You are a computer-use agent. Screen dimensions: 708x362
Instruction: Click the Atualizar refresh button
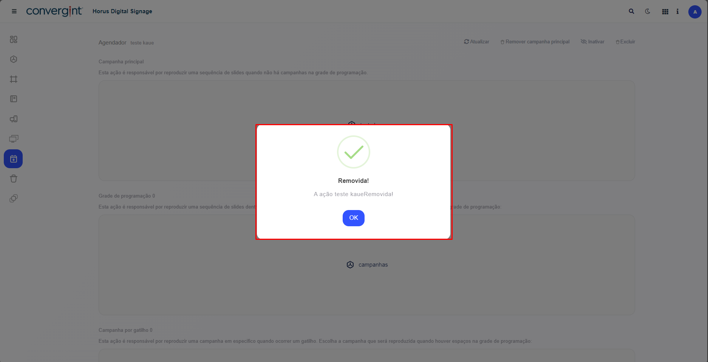pyautogui.click(x=477, y=42)
